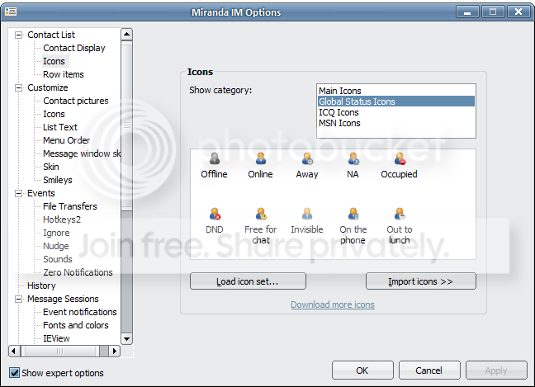The width and height of the screenshot is (535, 387).
Task: Confirm with the OK button
Action: coord(362,370)
